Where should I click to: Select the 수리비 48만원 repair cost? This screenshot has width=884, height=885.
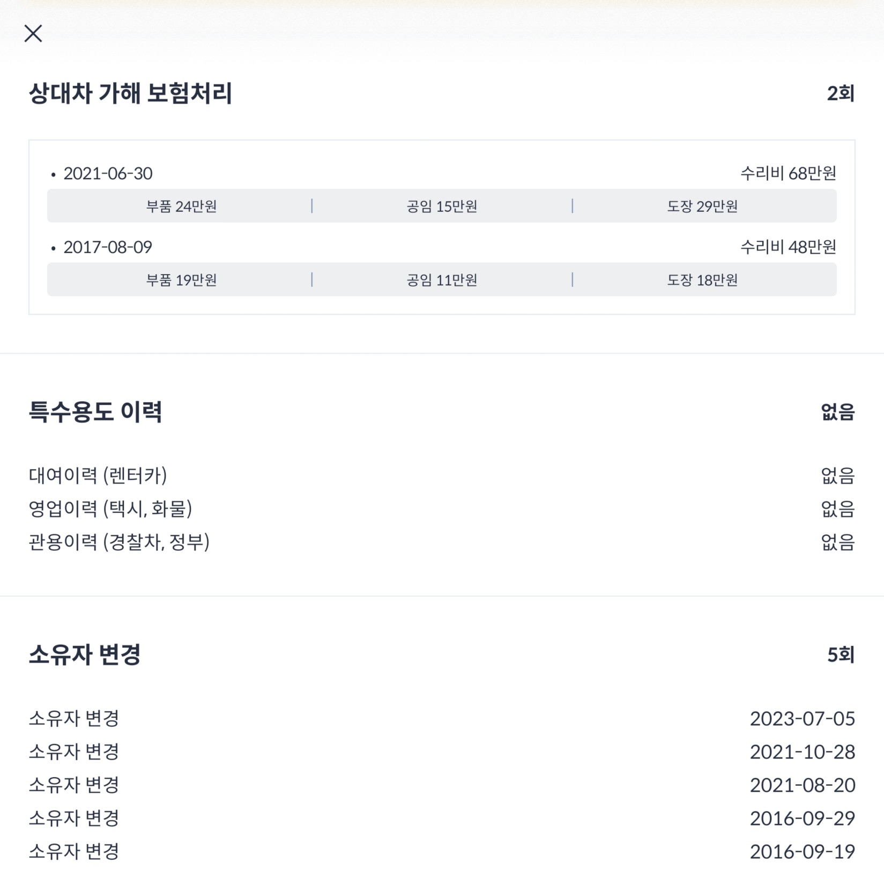(x=788, y=247)
